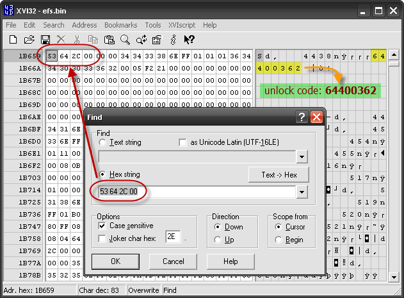Toggle the Case sensitive checkbox
404x298 pixels.
coord(102,226)
